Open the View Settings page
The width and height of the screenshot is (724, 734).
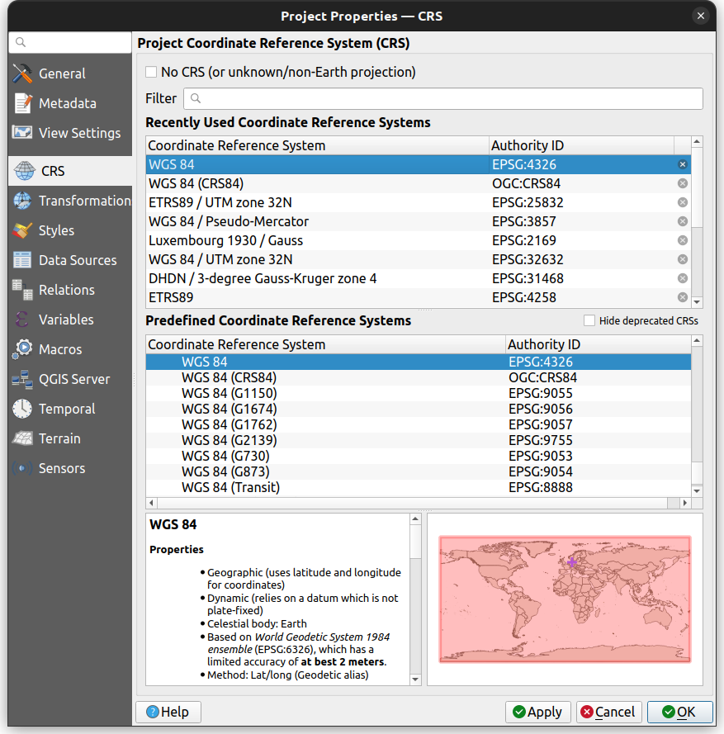[69, 133]
